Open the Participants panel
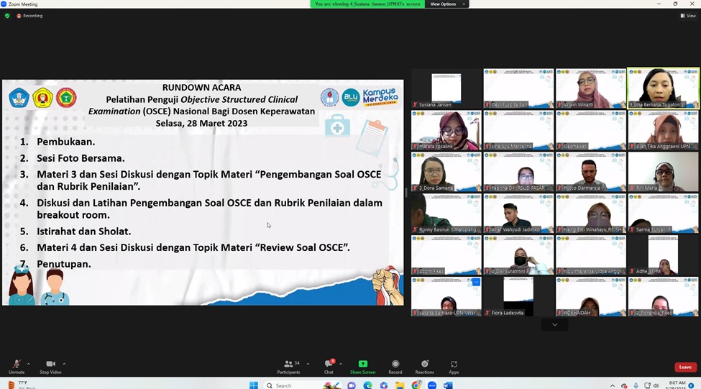Viewport: 701px width, 389px height. coord(289,365)
